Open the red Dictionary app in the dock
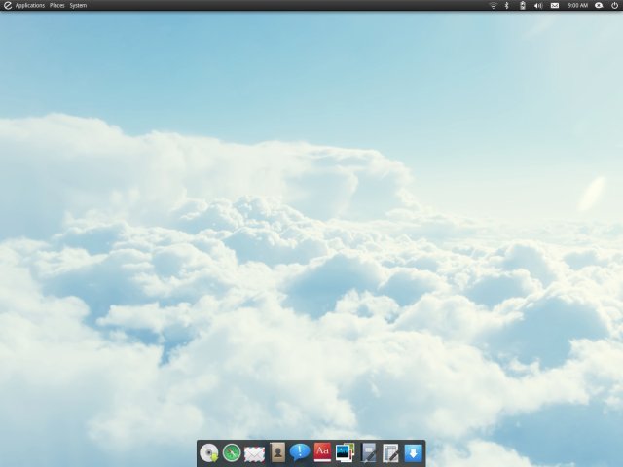Viewport: 623px width, 467px height. tap(322, 452)
